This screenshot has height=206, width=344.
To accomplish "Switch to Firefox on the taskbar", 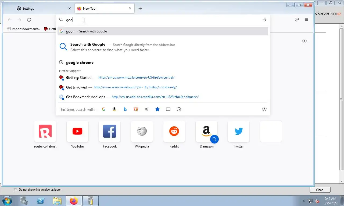I will click(74, 201).
